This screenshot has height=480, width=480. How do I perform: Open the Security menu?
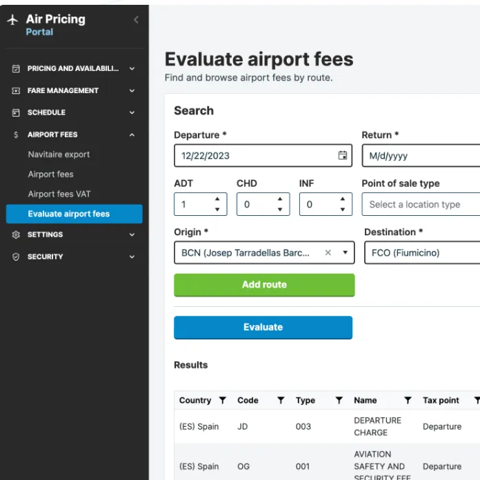[x=45, y=257]
